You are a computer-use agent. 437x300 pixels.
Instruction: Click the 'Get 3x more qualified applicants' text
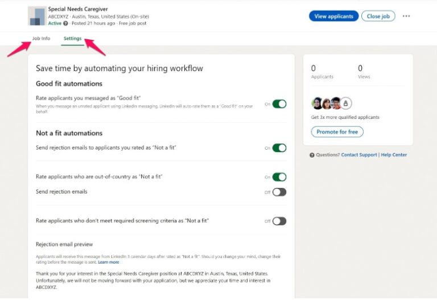[x=345, y=117]
